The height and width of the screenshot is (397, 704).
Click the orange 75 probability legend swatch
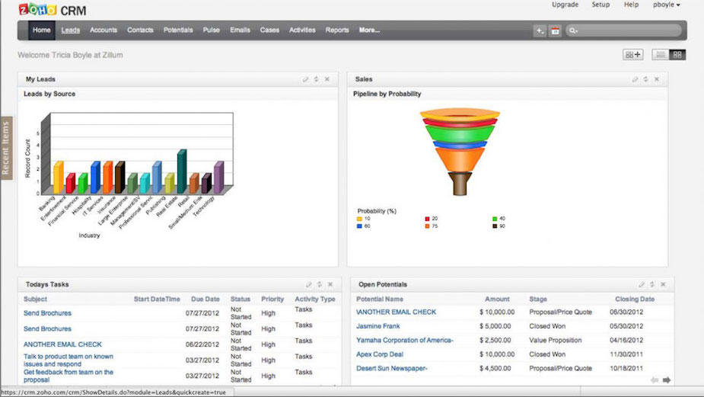tap(428, 226)
